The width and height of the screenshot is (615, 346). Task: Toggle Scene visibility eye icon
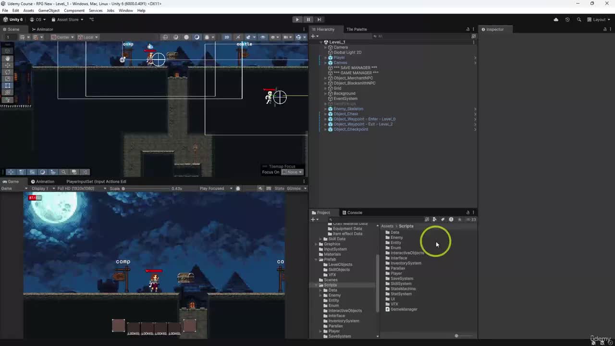coord(263,37)
